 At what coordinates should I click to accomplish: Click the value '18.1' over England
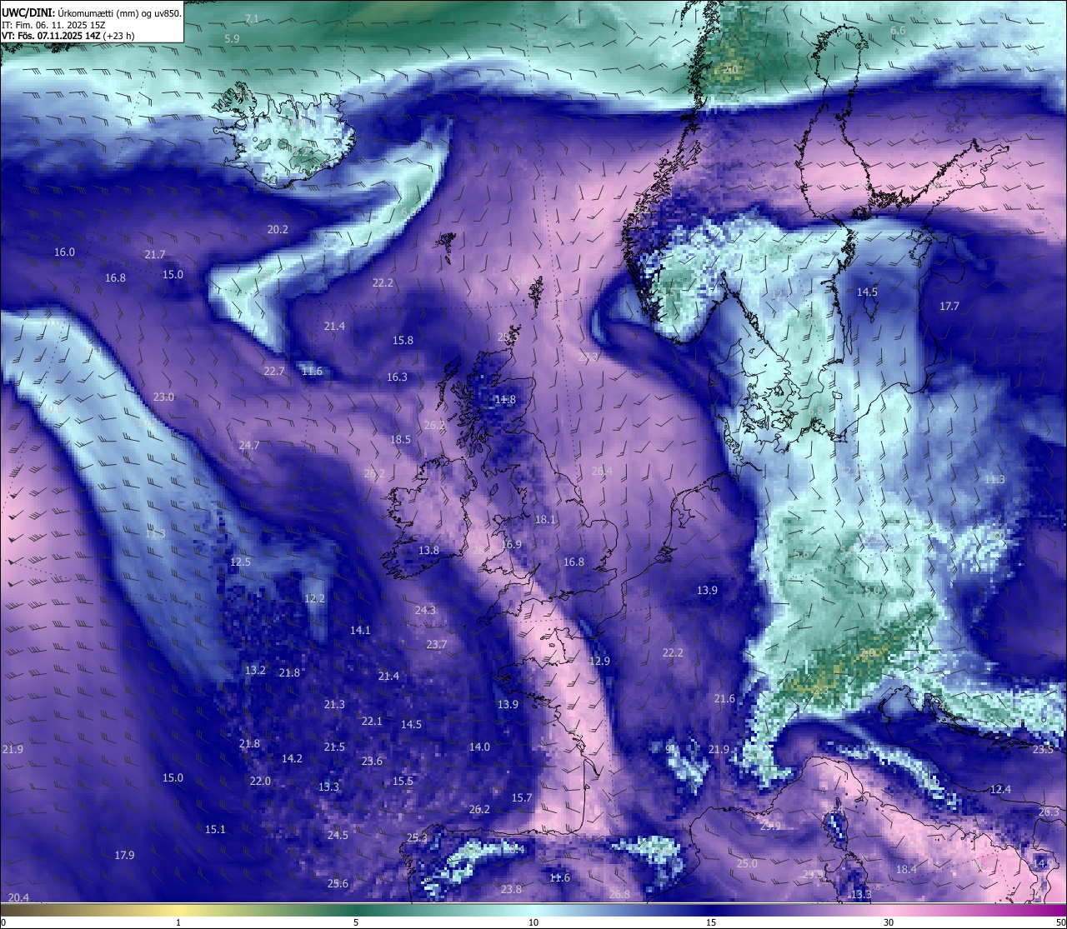point(545,519)
